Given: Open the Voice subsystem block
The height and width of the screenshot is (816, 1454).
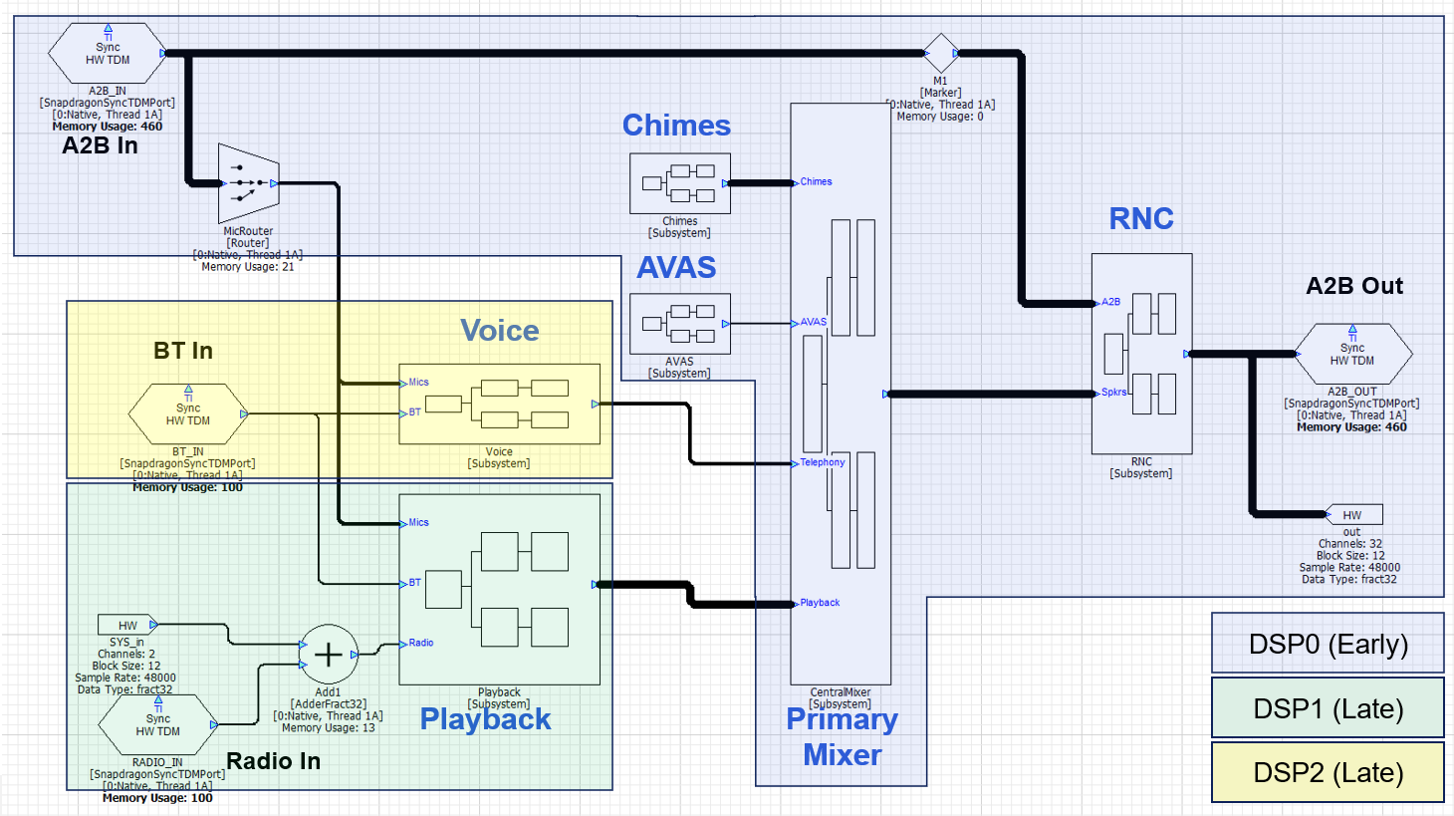Looking at the screenshot, I should [499, 404].
